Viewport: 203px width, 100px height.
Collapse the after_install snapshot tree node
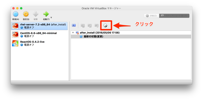pyautogui.click(x=73, y=33)
